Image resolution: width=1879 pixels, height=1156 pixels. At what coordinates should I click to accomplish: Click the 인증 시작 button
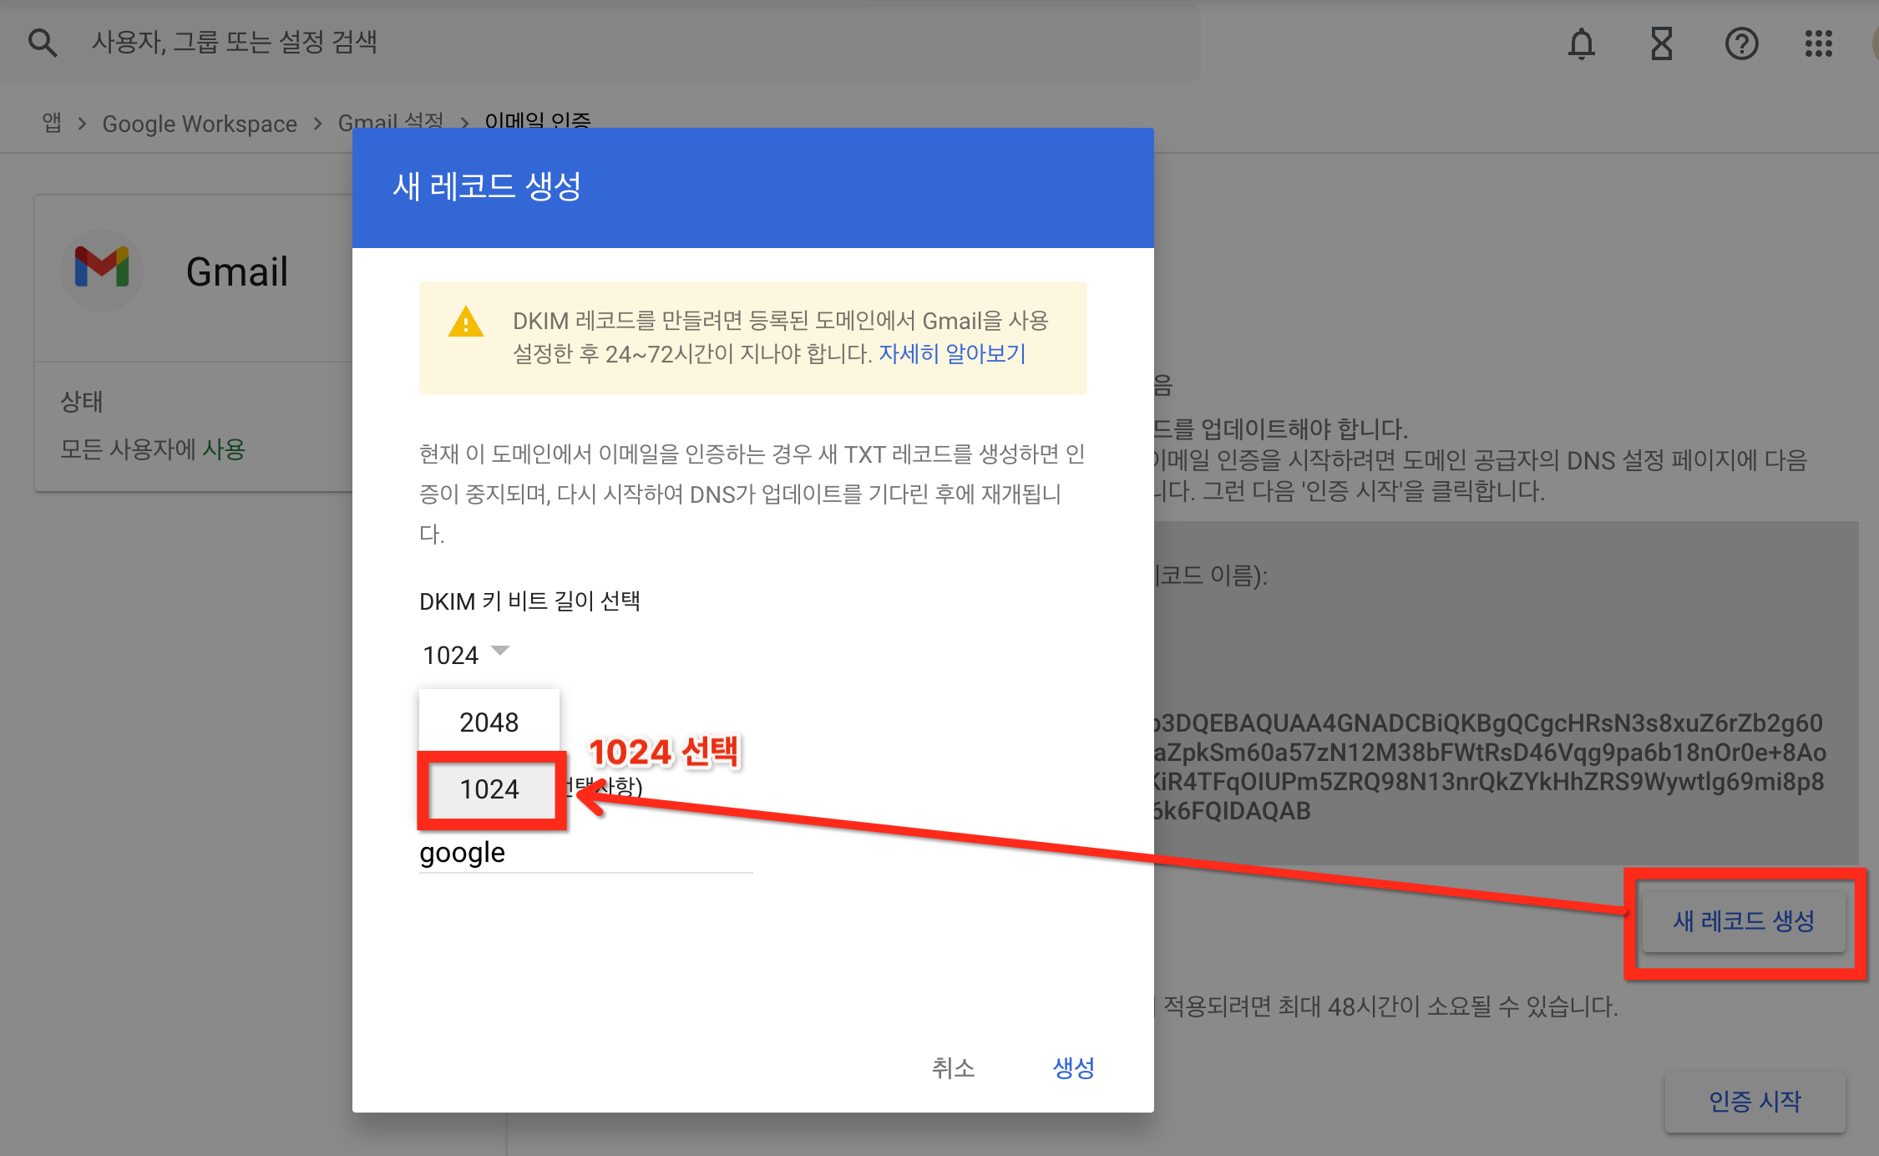click(x=1755, y=1101)
